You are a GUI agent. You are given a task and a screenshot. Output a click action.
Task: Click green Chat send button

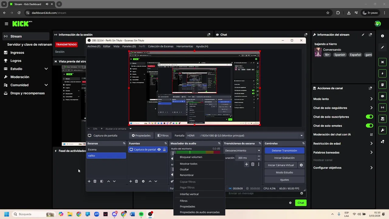[301, 203]
